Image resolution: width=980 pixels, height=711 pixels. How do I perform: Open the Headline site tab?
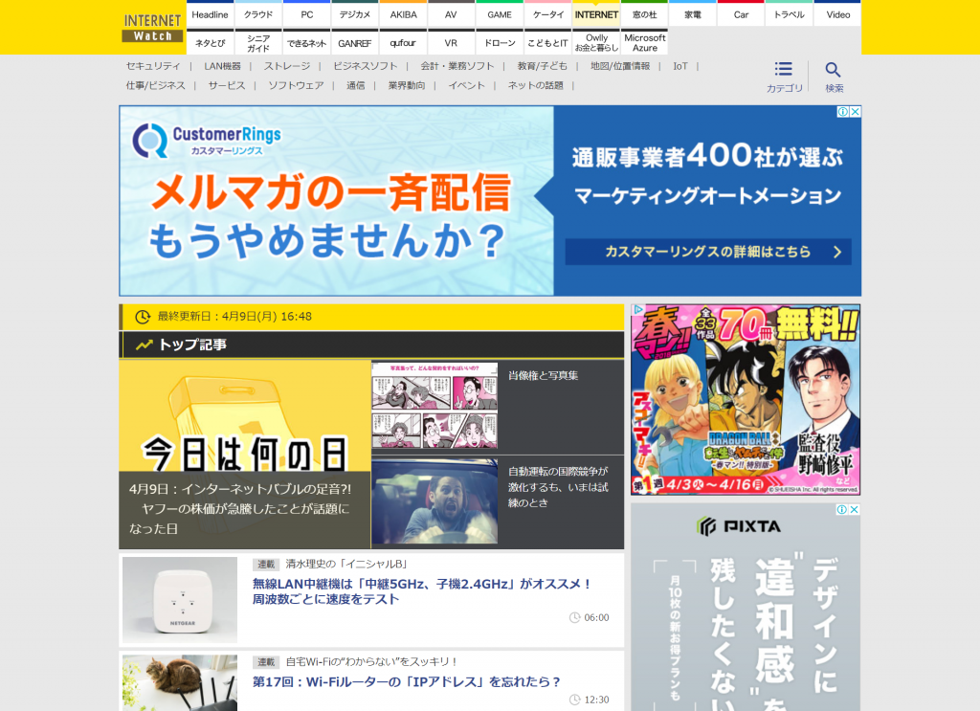point(210,13)
